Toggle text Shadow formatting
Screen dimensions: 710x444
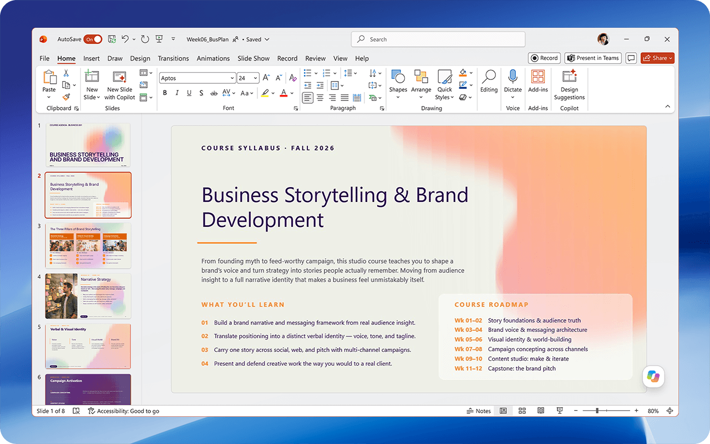pyautogui.click(x=201, y=93)
